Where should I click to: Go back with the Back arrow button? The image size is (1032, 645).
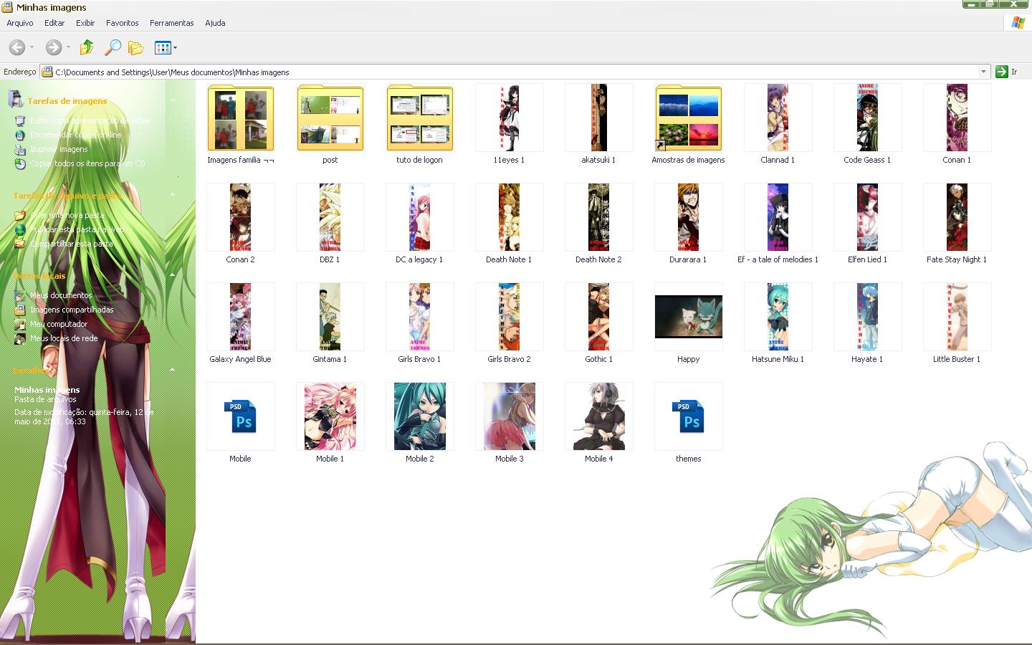[17, 47]
